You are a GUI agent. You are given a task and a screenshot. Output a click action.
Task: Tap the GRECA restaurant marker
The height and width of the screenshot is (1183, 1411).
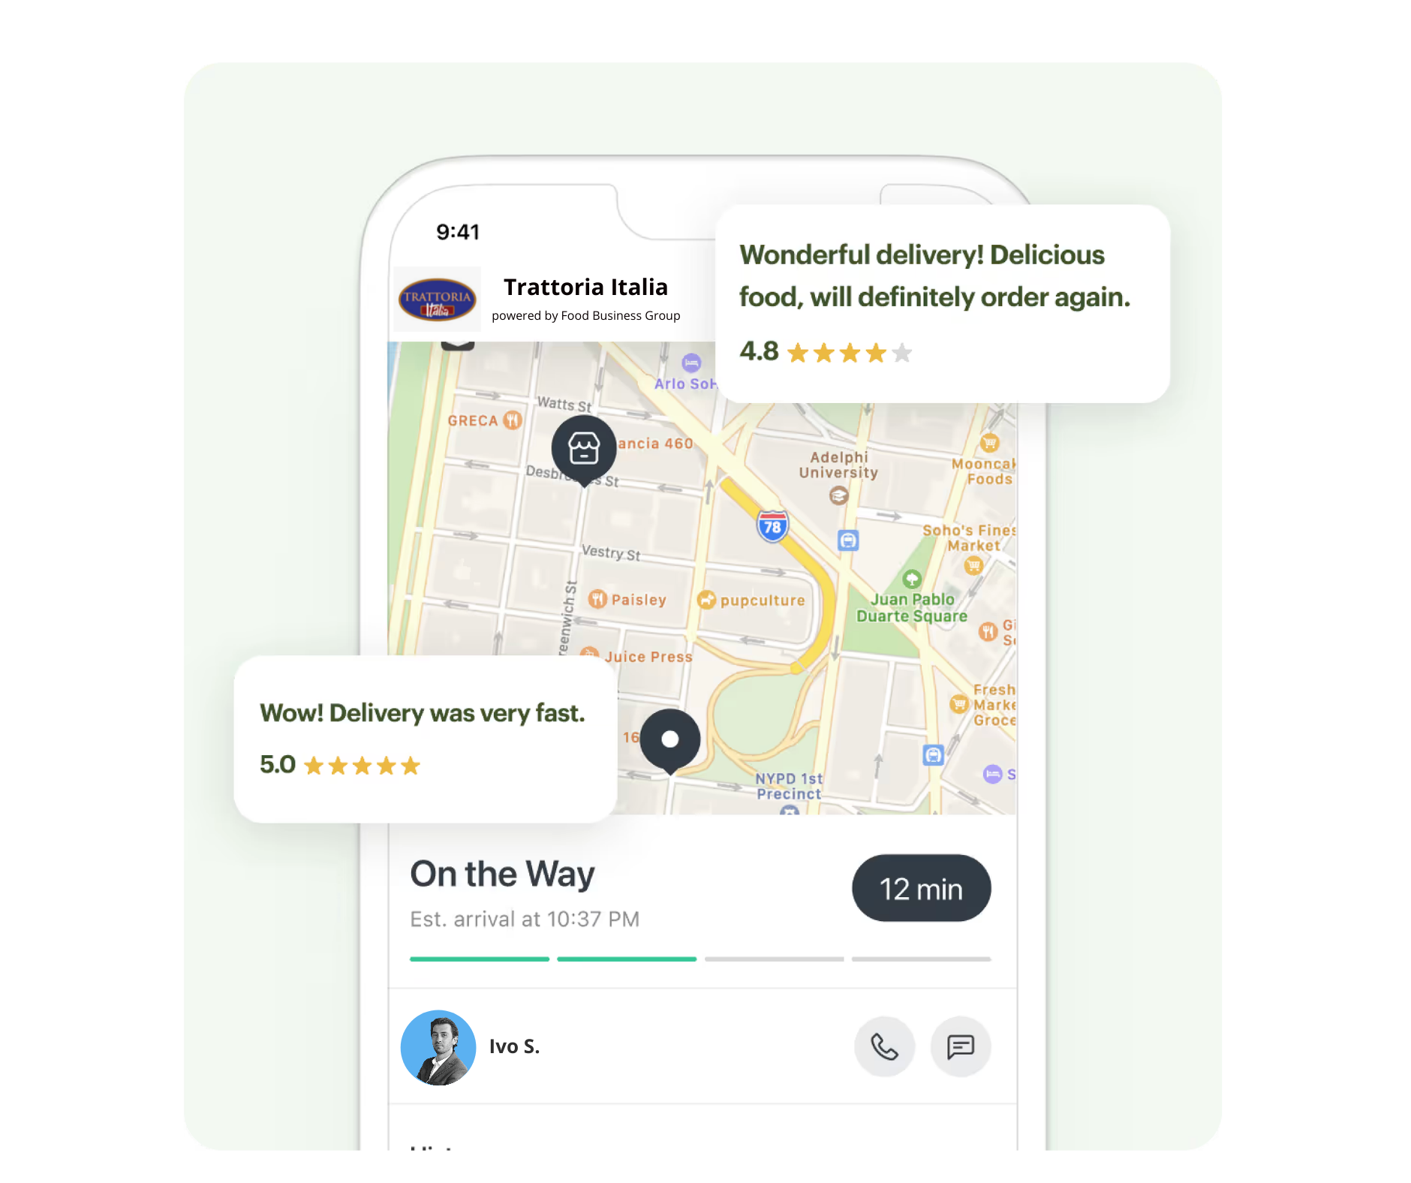pyautogui.click(x=513, y=420)
